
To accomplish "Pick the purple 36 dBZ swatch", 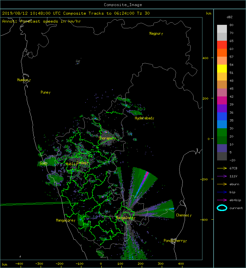I will point(222,108).
